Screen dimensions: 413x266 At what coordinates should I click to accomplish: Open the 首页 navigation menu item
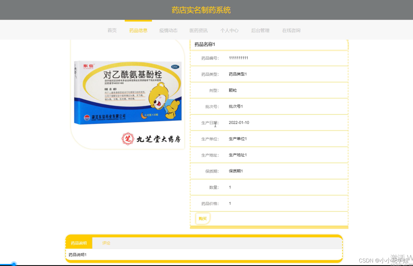(112, 30)
